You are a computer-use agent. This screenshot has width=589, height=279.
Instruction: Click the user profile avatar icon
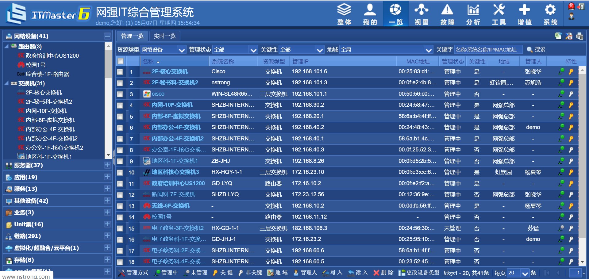pyautogui.click(x=571, y=16)
